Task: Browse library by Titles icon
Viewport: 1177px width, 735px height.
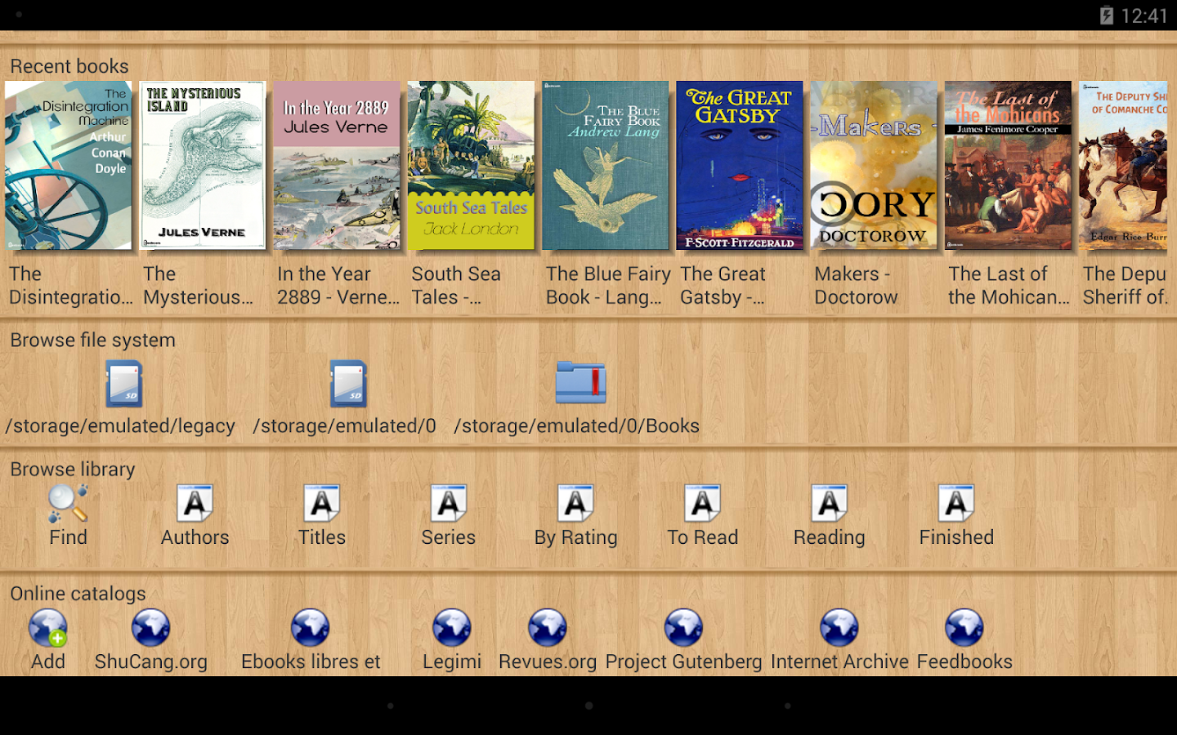Action: click(x=322, y=503)
